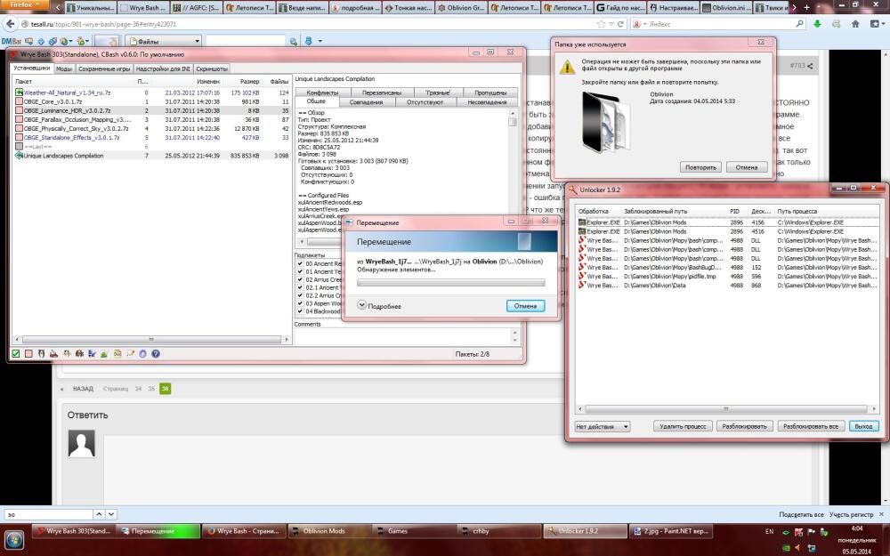Toggle the OBGE_Luminance_HDR_v3.0.2.7z package checkbox

pos(19,110)
